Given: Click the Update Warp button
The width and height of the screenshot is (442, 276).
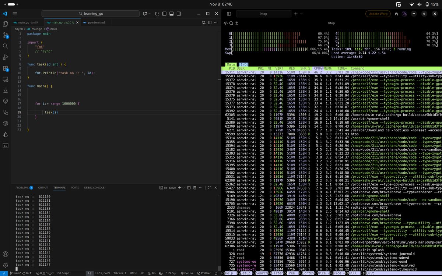Looking at the screenshot, I should pos(378,14).
